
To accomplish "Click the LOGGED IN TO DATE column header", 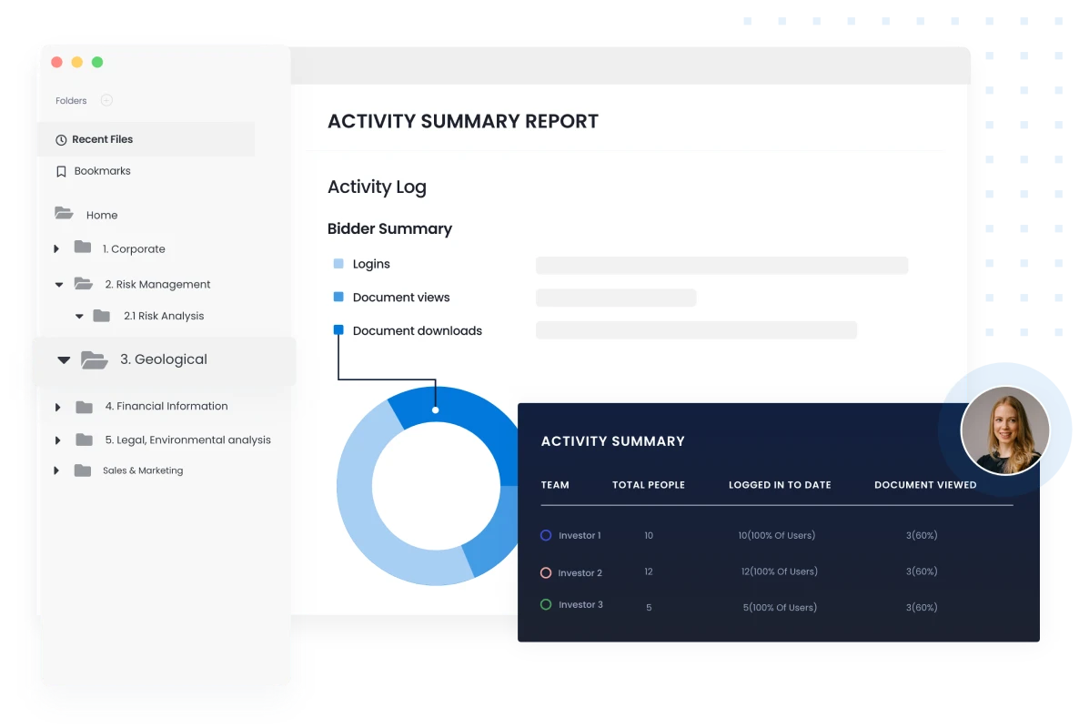I will [x=780, y=485].
